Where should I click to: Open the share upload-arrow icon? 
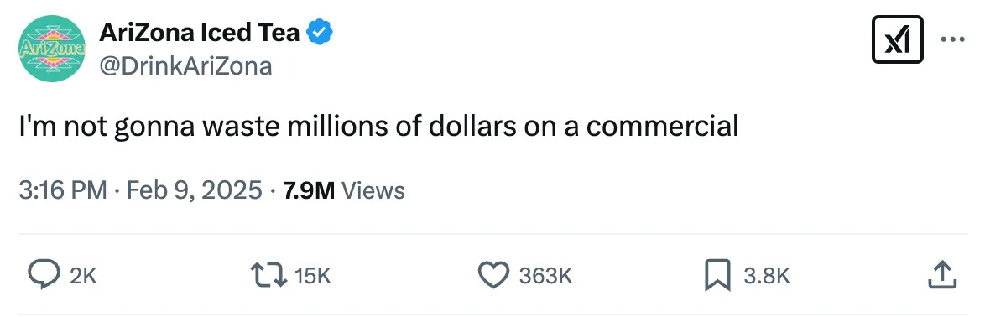pyautogui.click(x=941, y=276)
